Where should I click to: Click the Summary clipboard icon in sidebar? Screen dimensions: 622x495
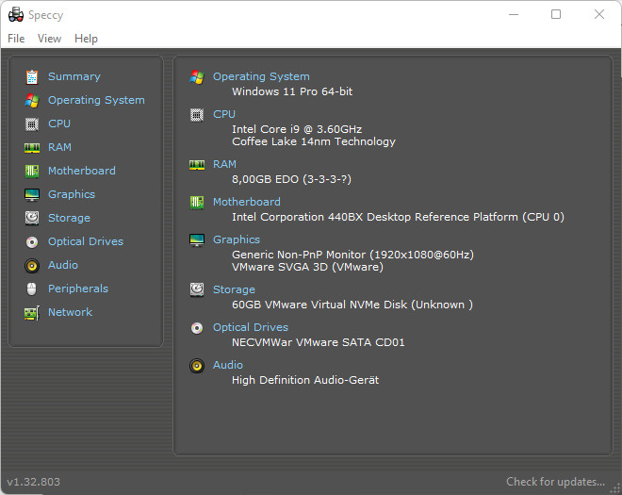pos(32,76)
